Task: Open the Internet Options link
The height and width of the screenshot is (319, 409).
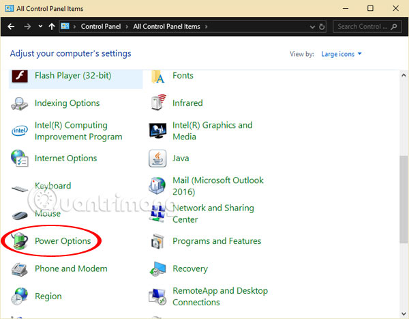Action: coord(65,158)
